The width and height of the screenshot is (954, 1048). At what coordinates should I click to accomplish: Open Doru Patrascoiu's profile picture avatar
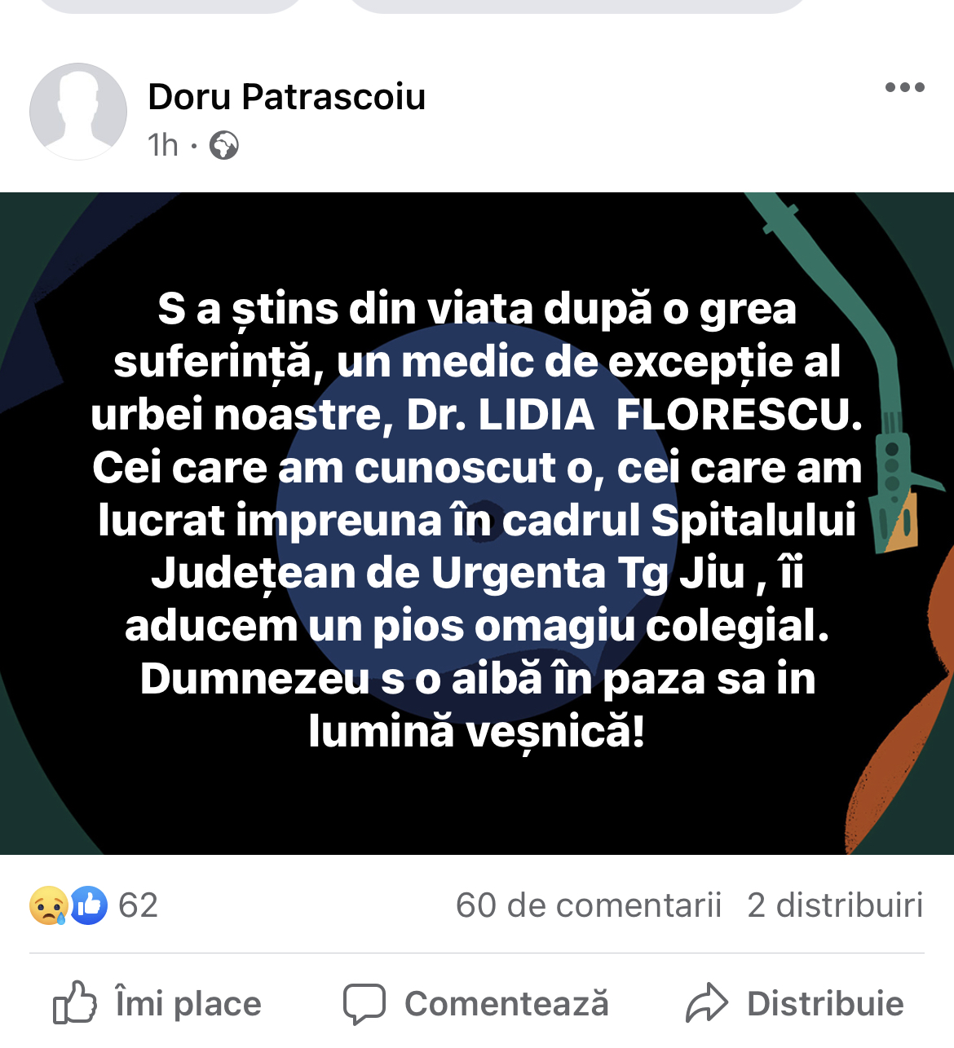pos(78,112)
